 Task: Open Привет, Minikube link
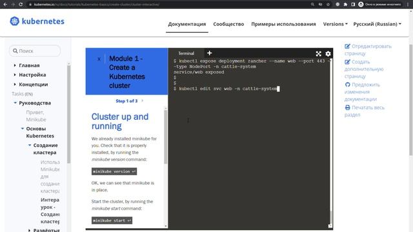pyautogui.click(x=36, y=116)
